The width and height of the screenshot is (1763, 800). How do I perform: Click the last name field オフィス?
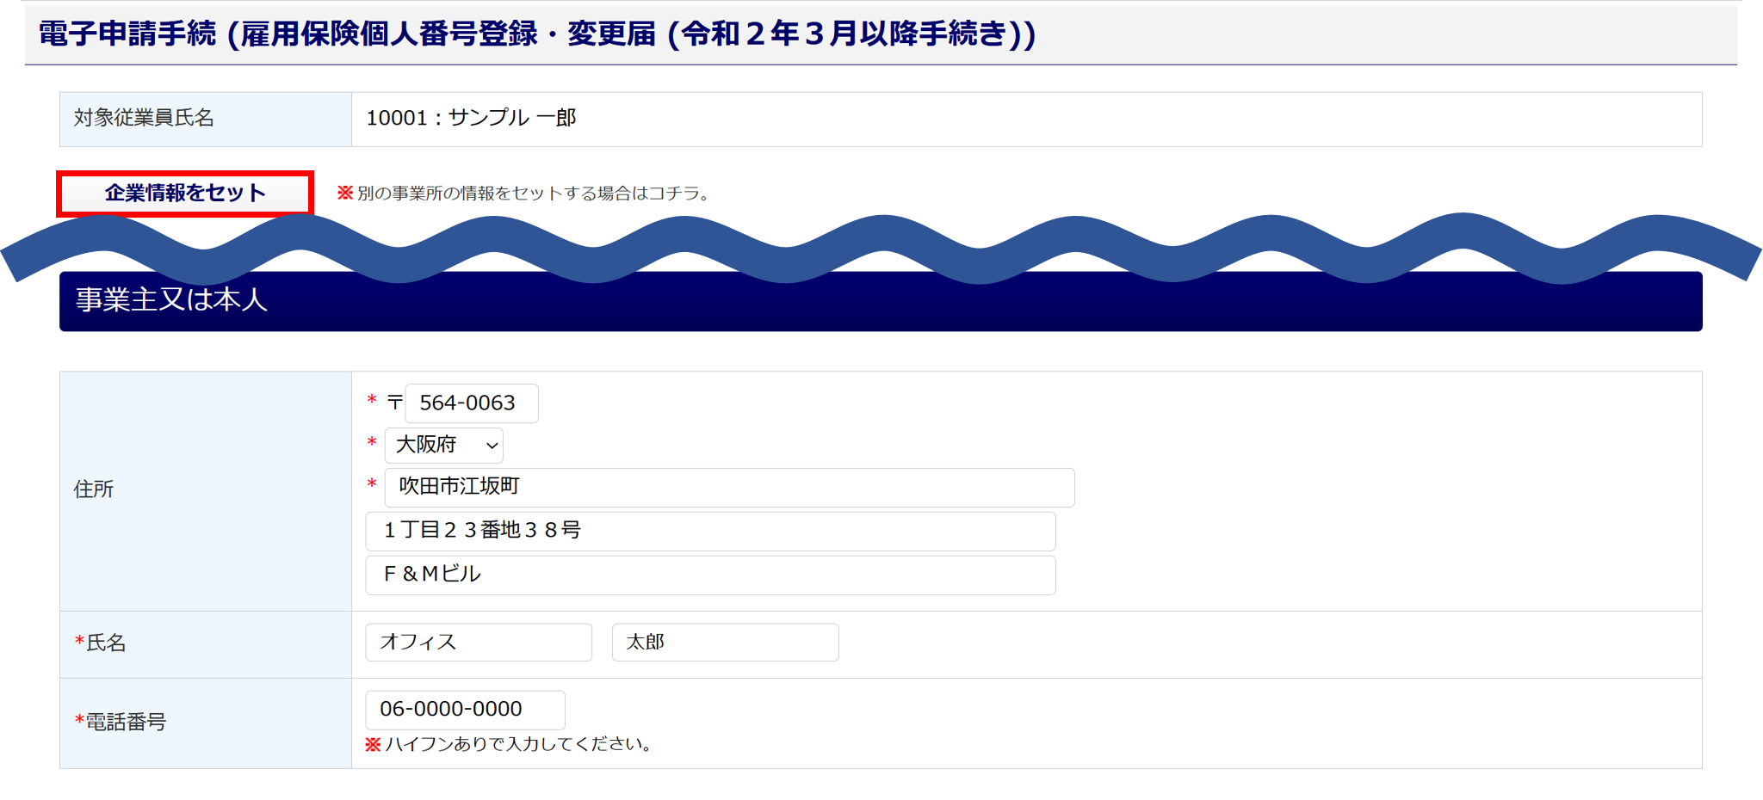pos(478,643)
